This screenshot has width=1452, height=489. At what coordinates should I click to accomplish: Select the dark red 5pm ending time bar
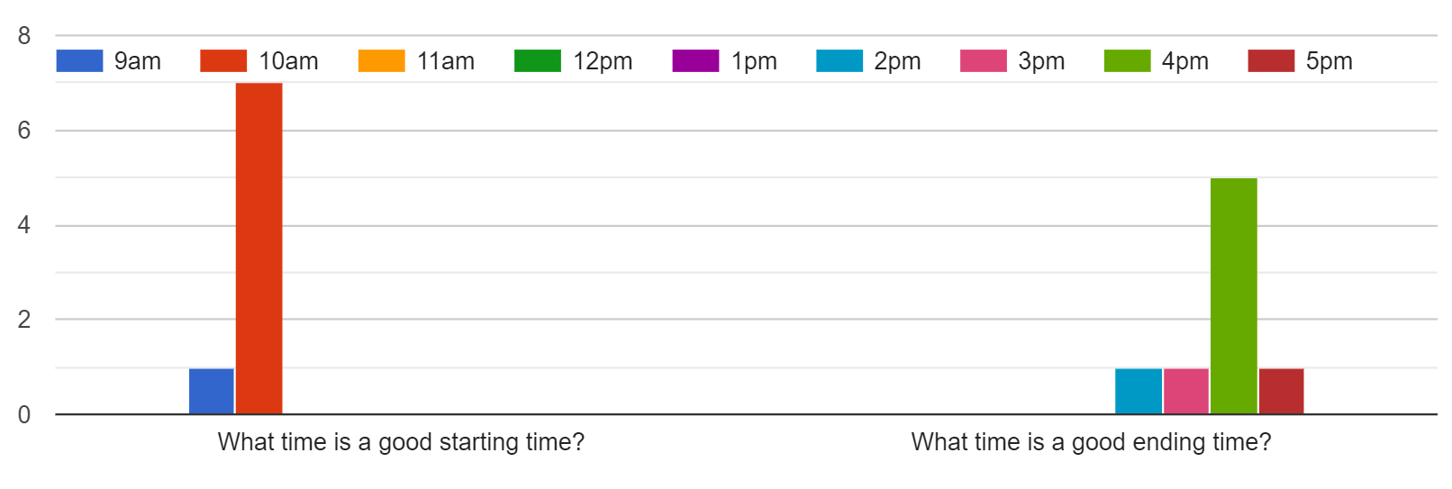[x=1281, y=392]
